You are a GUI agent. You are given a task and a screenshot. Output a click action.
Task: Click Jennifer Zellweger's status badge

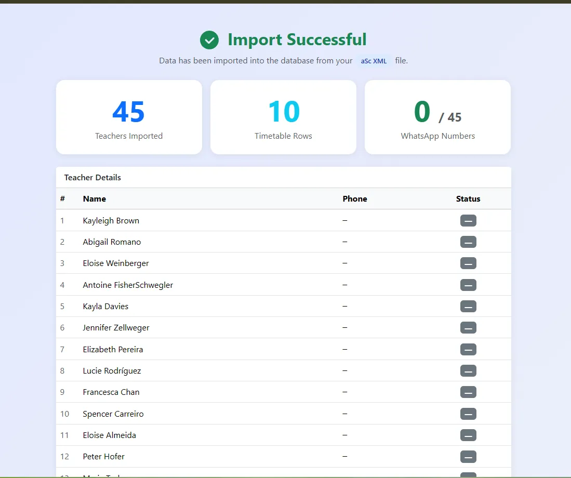coord(468,328)
